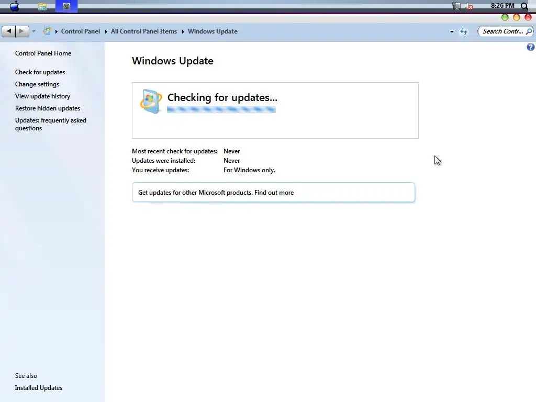The width and height of the screenshot is (536, 402).
Task: Click the green window button
Action: [505, 17]
